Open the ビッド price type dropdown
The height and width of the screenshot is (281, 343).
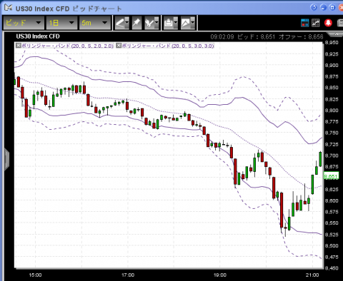pos(24,23)
